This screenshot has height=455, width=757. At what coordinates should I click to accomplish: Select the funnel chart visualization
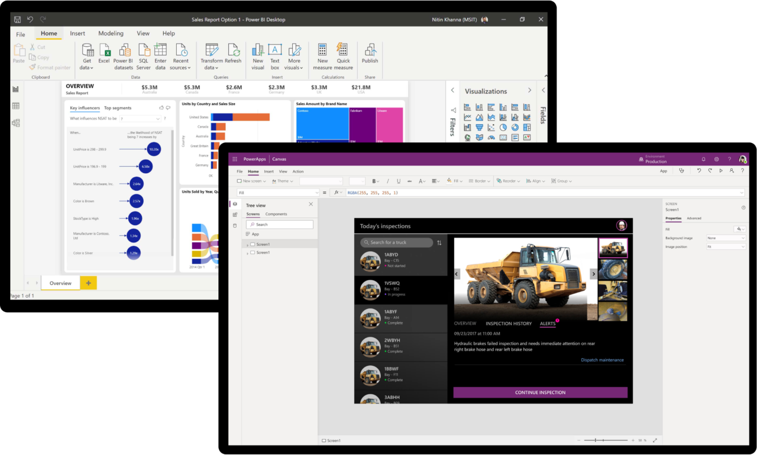[x=480, y=128]
